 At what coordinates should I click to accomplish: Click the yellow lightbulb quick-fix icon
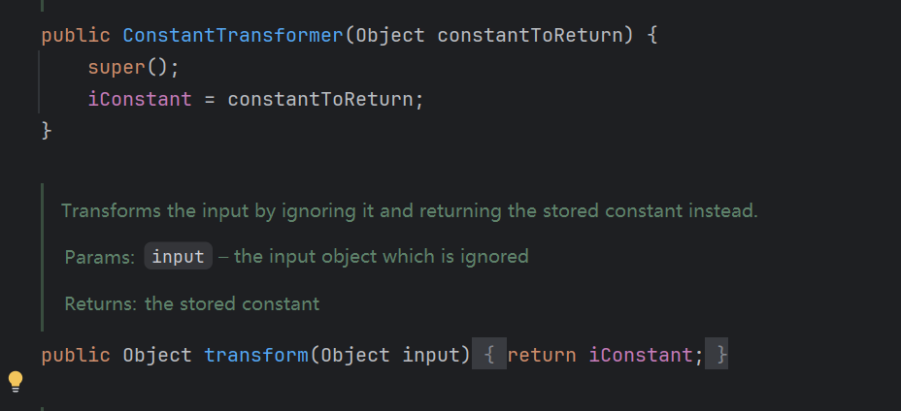pyautogui.click(x=15, y=381)
